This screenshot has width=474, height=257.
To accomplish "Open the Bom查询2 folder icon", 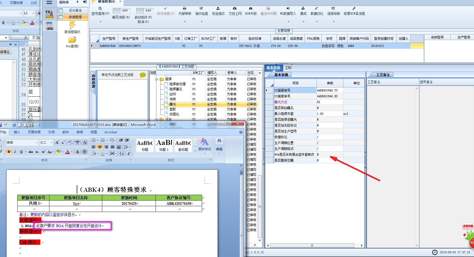I will coord(72,40).
